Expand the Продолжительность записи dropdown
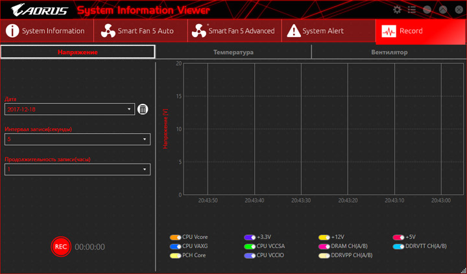The image size is (467, 274). (77, 169)
